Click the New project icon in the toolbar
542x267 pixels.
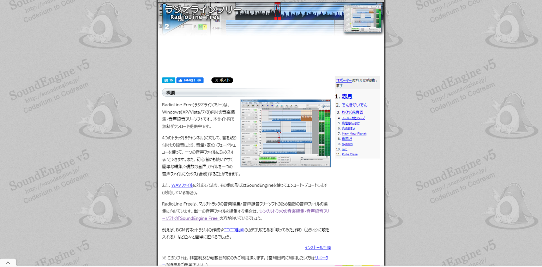(x=243, y=106)
